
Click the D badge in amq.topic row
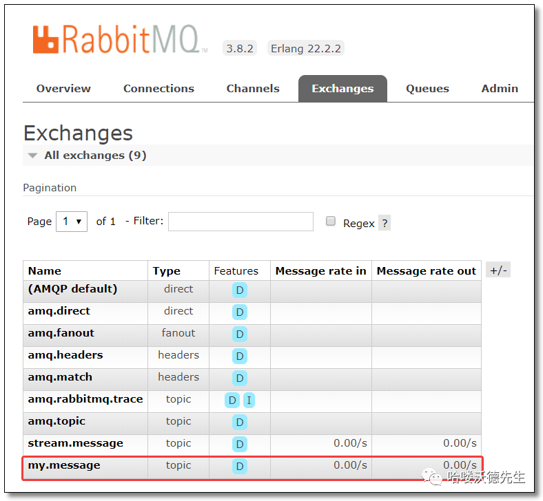pyautogui.click(x=240, y=422)
